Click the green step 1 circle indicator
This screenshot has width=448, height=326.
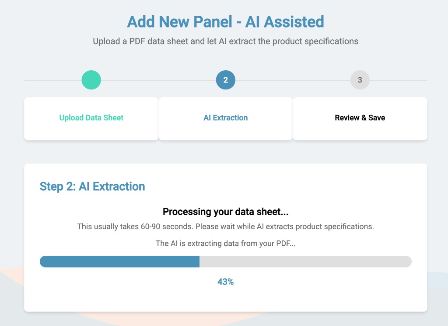point(91,80)
